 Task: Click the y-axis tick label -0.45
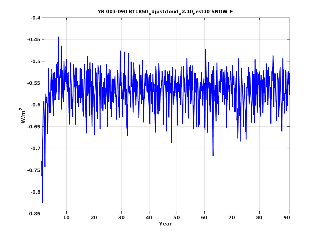point(34,39)
